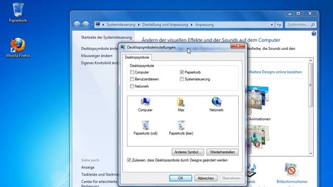This screenshot has height=187, width=333.
Task: Click the back arrow in the Systemsteuerung window
Action: [x=77, y=24]
